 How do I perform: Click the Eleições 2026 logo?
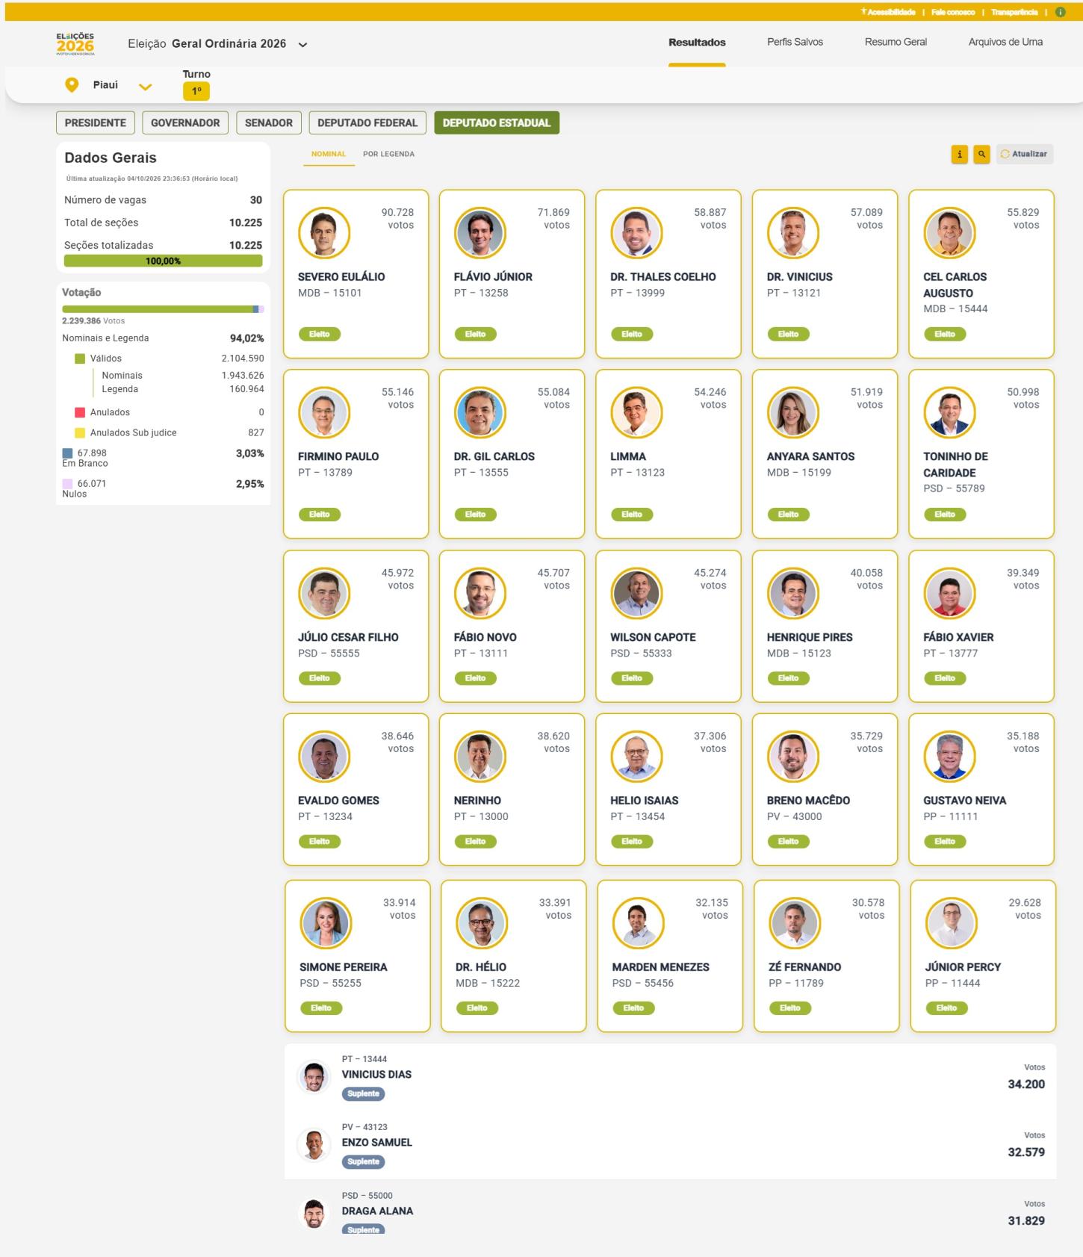(75, 43)
